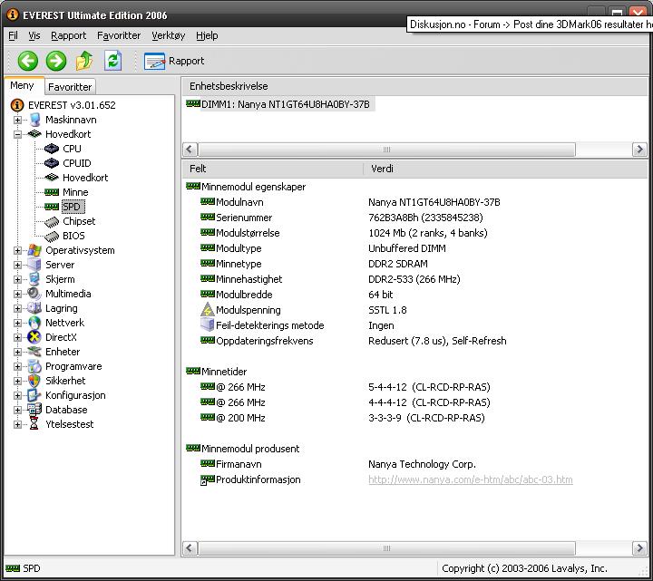The height and width of the screenshot is (581, 653).
Task: Expand the Enheter node
Action: pos(17,352)
